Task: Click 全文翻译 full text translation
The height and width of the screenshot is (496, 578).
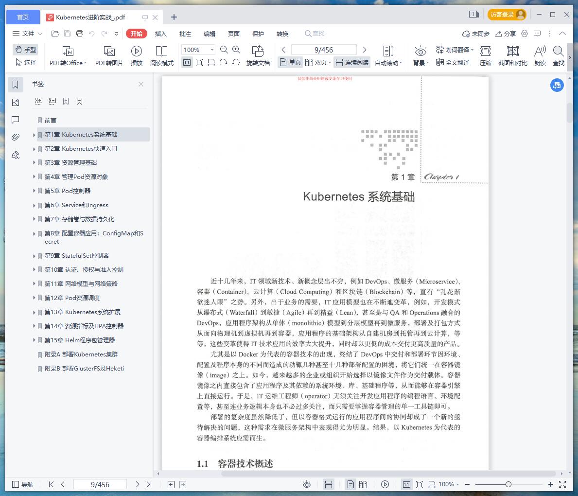Action: pos(453,62)
